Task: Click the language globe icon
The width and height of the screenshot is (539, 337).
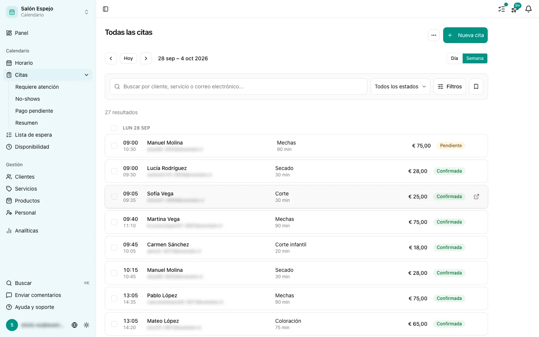Action: click(x=74, y=325)
